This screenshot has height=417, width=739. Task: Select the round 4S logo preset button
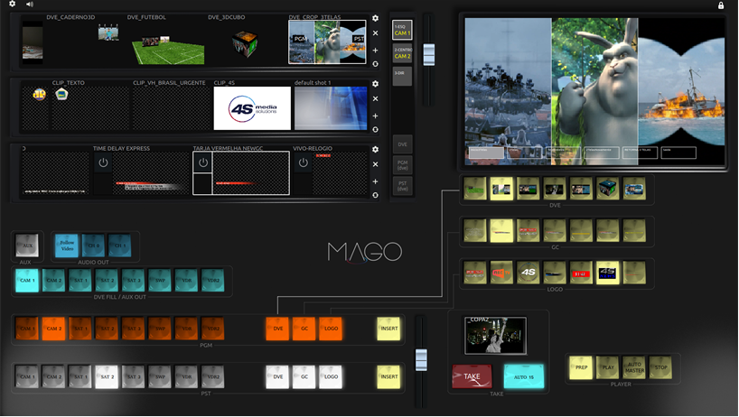[528, 273]
